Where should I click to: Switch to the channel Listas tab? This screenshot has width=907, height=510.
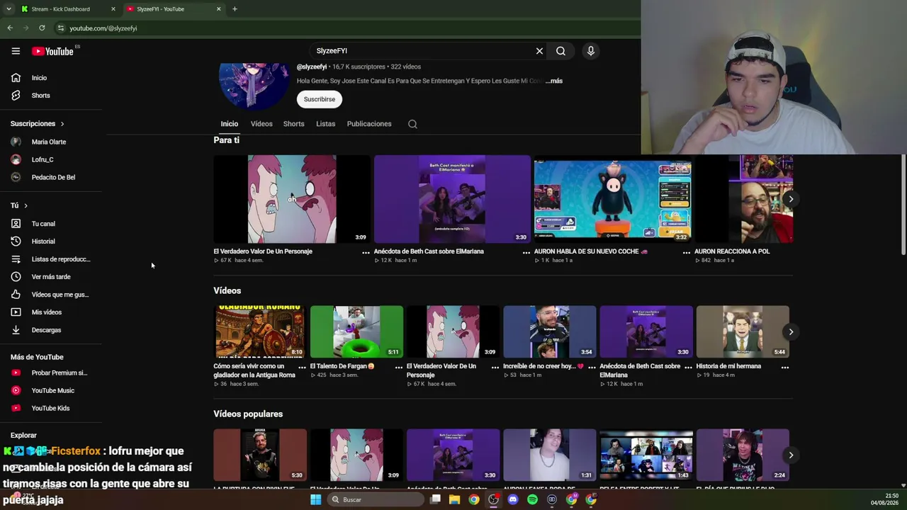coord(325,124)
